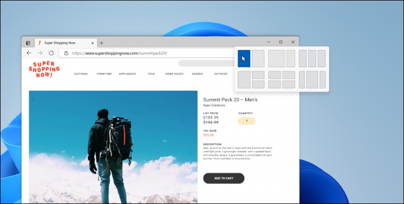
Task: Refresh the current page
Action: tap(51, 53)
